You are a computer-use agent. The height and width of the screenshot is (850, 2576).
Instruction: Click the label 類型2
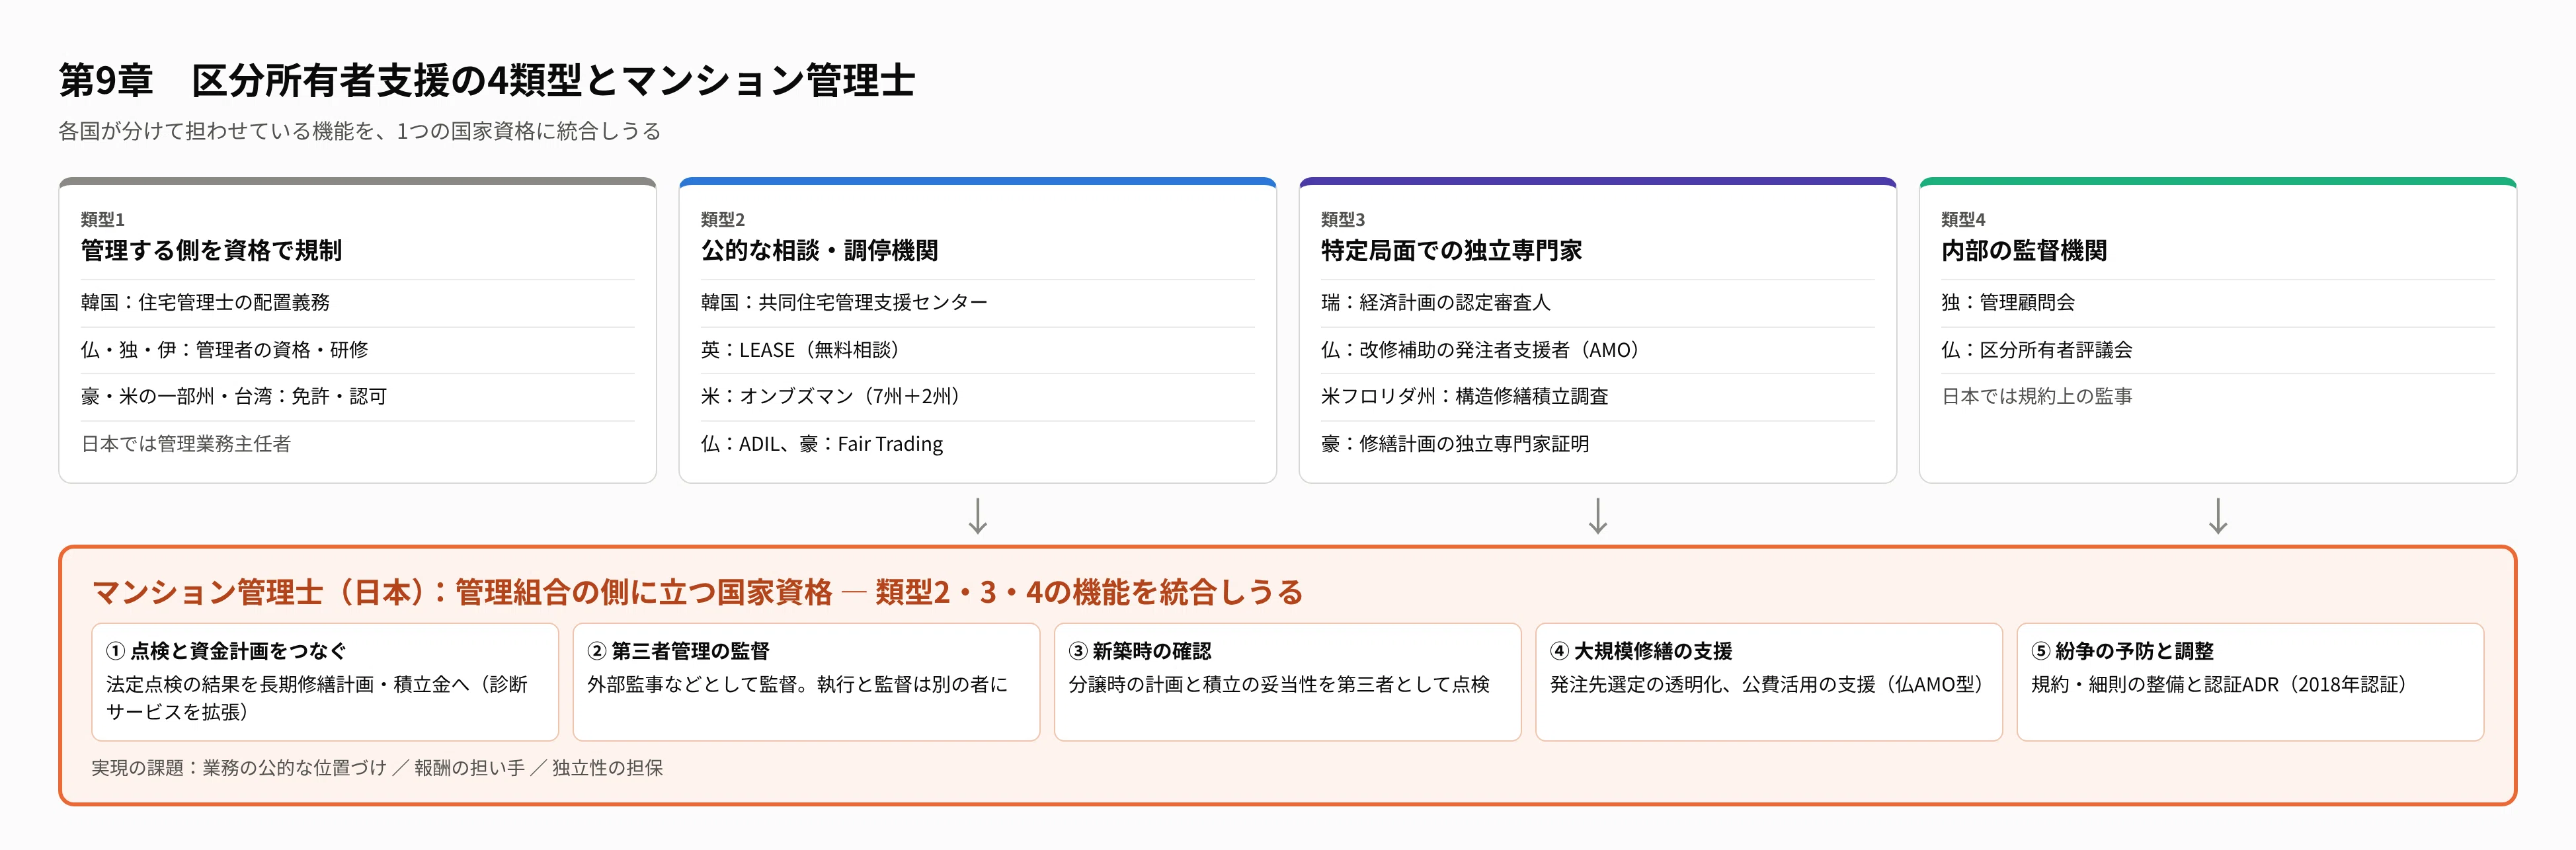pos(722,219)
